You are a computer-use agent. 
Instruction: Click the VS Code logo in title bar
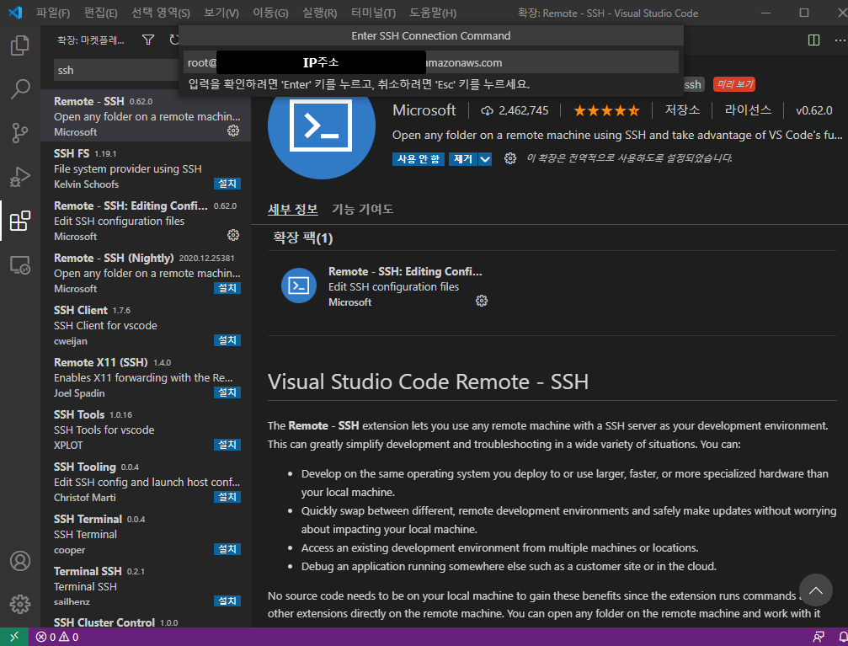[x=15, y=13]
